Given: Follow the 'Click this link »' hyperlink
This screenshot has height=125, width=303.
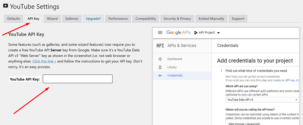Looking at the screenshot, I should (x=44, y=61).
